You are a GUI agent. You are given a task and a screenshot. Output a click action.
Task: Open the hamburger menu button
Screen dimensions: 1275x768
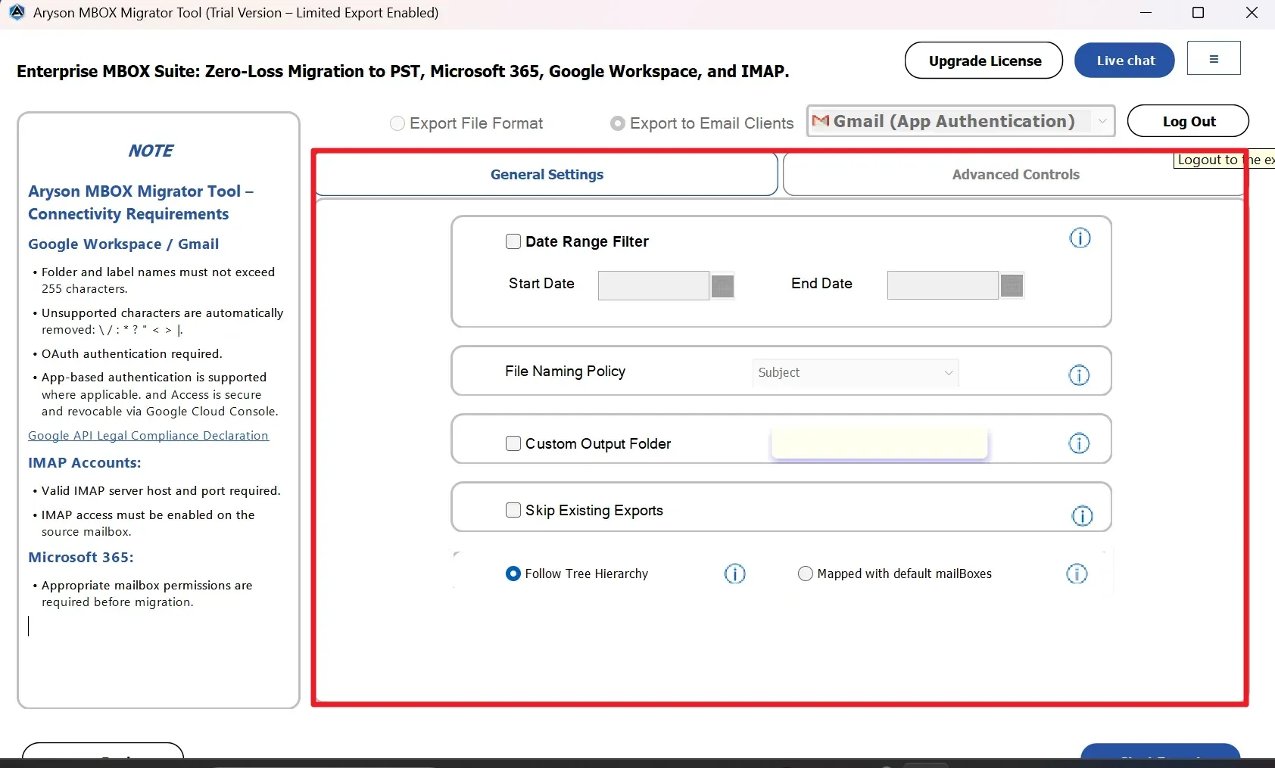click(1214, 58)
